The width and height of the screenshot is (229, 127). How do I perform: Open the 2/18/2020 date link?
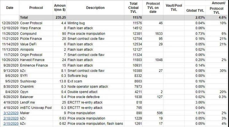[x=11, y=118]
